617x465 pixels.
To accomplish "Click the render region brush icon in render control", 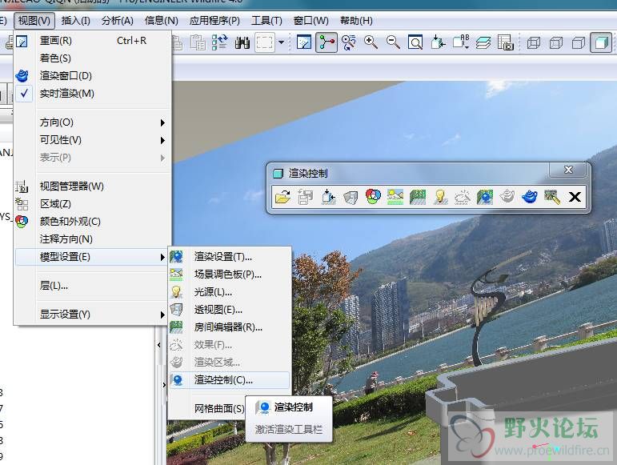I will [x=552, y=197].
